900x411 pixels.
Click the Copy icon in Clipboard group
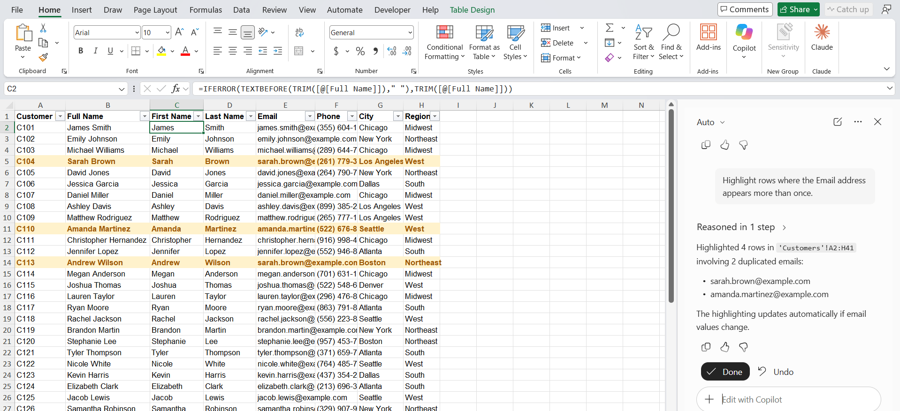tap(43, 43)
